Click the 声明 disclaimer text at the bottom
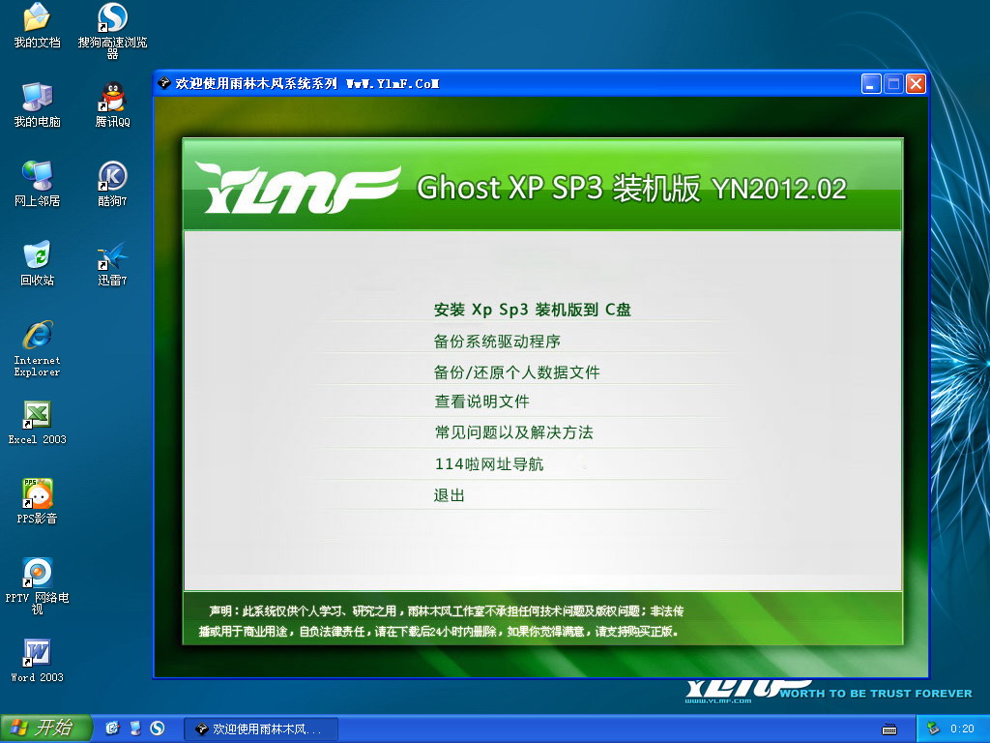990x743 pixels. 441,621
